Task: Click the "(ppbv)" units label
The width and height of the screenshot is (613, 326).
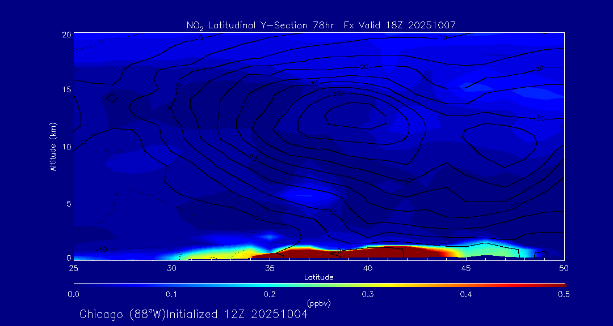Action: (x=319, y=303)
